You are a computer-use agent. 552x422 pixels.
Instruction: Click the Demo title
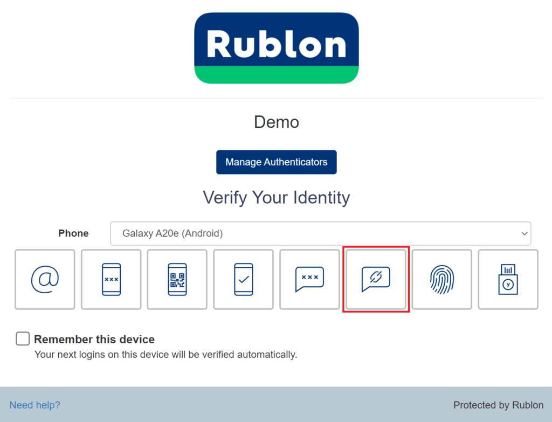click(276, 122)
